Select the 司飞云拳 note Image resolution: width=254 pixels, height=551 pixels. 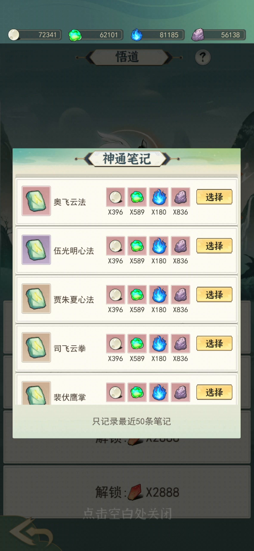tap(214, 344)
